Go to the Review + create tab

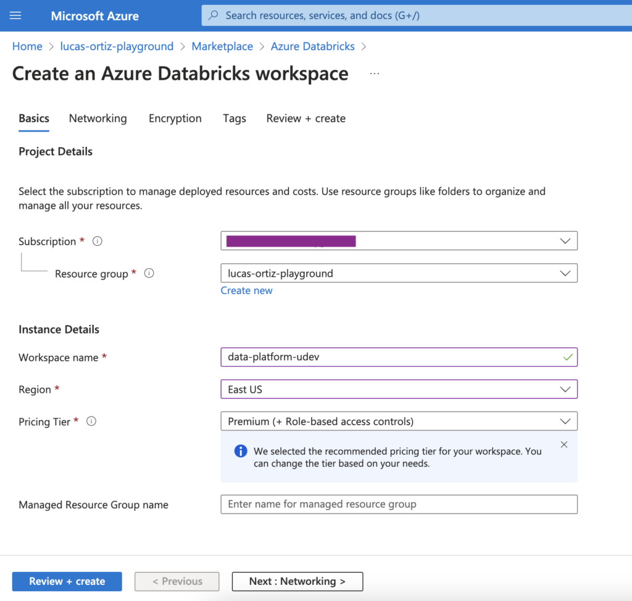306,119
